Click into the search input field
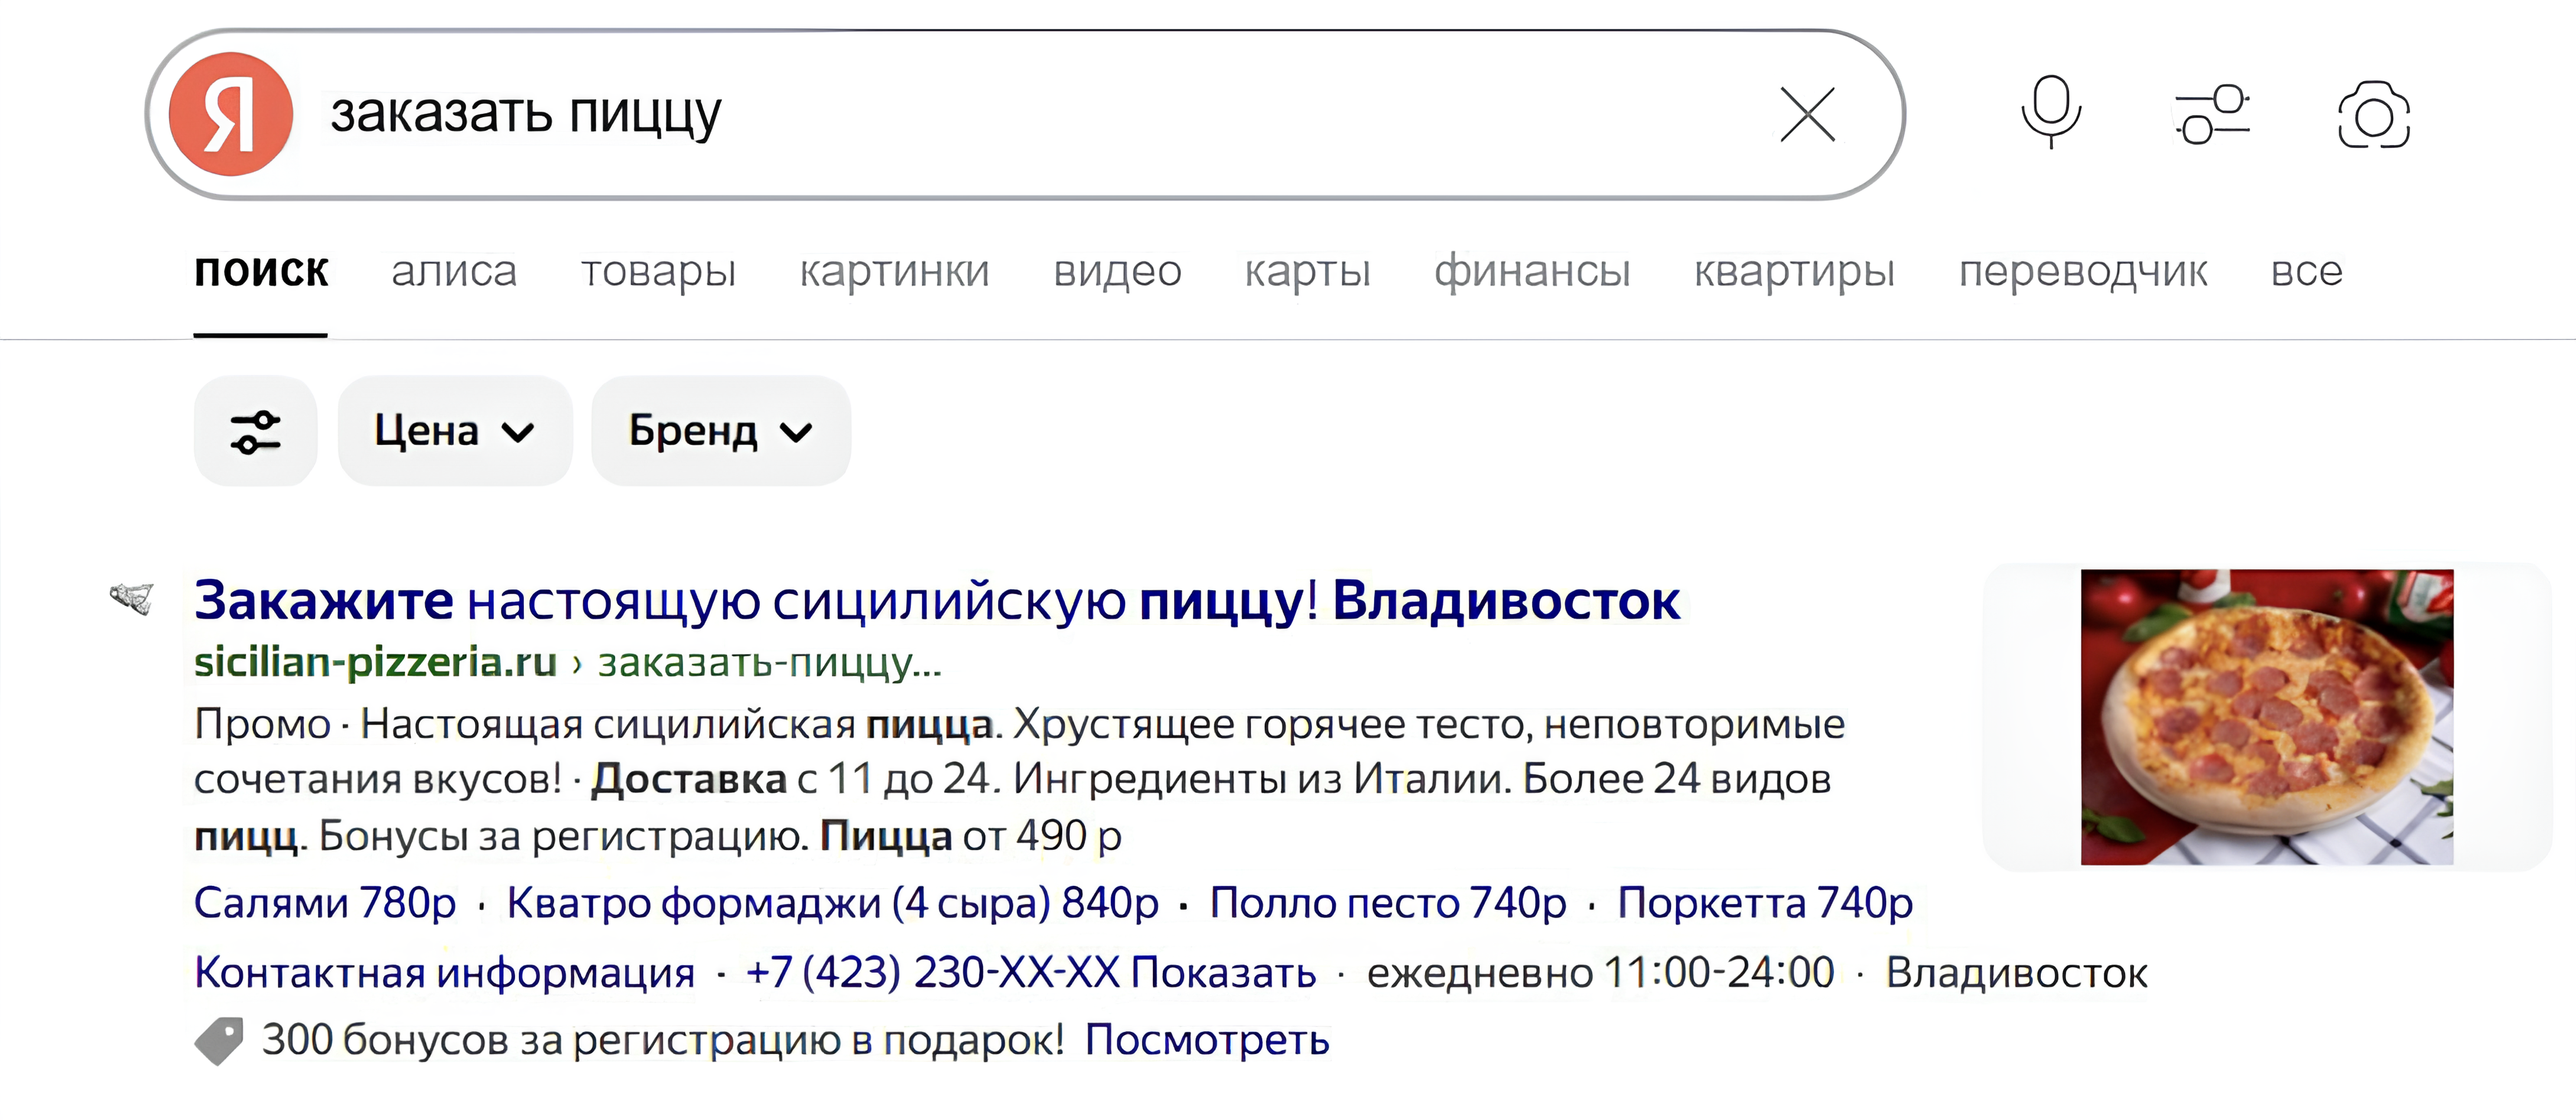Screen dimensions: 2576x1120 pos(1000,114)
